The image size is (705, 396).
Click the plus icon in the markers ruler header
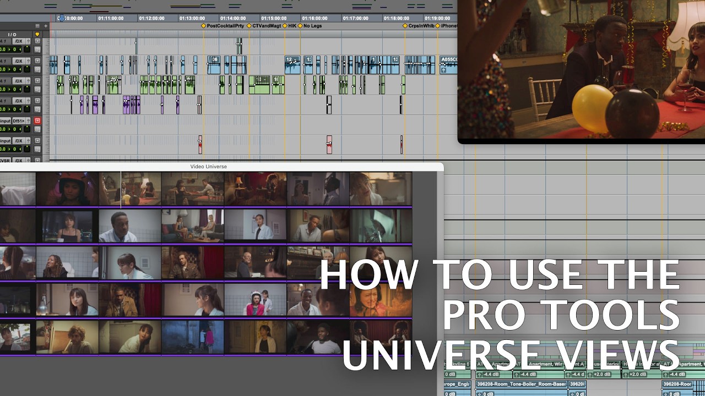point(46,26)
